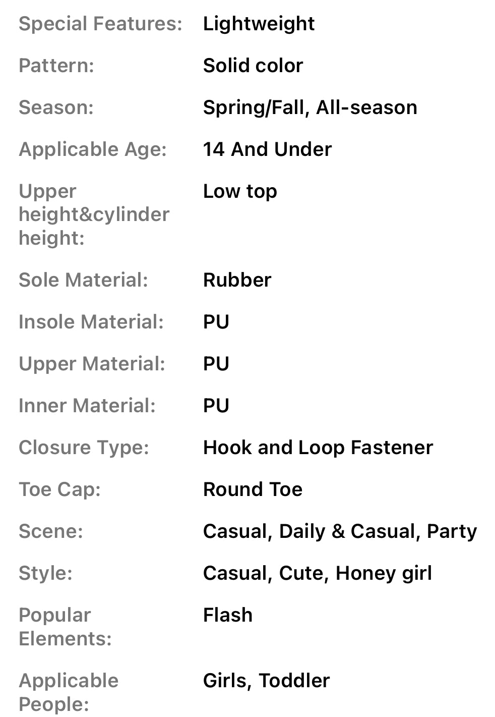
Task: Select the 'Lightweight' value text
Action: click(259, 24)
